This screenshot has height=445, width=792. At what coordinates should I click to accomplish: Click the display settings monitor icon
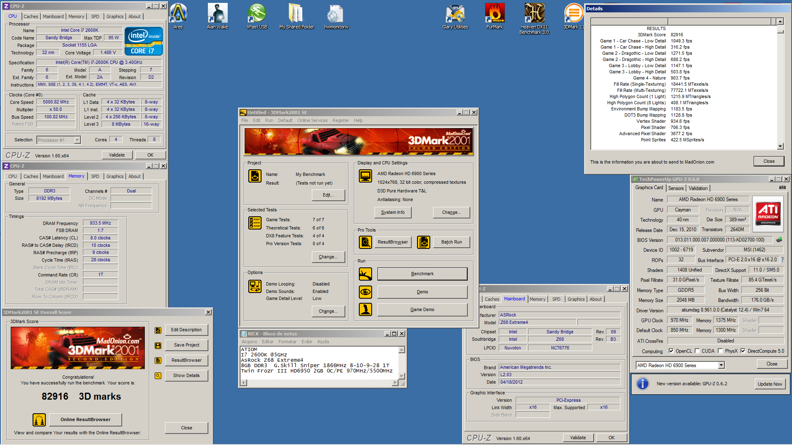(x=365, y=176)
